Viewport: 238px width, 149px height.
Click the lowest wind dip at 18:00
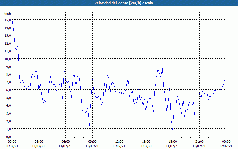point(173,132)
